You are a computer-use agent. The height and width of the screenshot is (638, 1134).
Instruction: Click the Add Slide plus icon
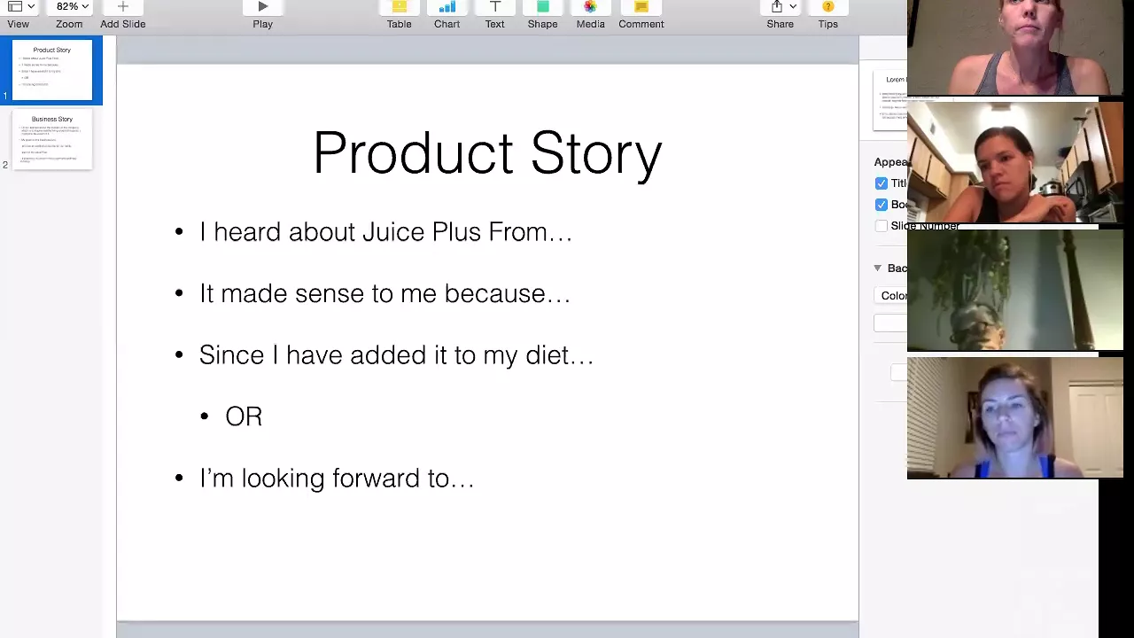[x=122, y=6]
